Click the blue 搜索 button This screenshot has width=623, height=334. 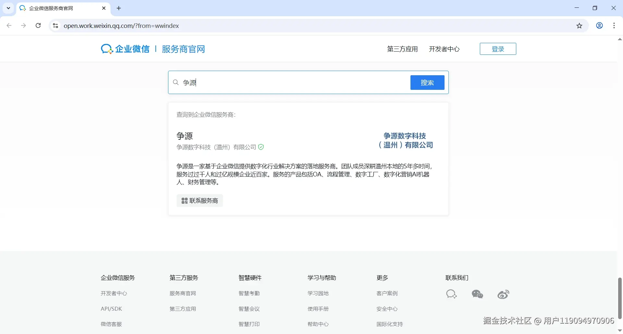coord(427,82)
